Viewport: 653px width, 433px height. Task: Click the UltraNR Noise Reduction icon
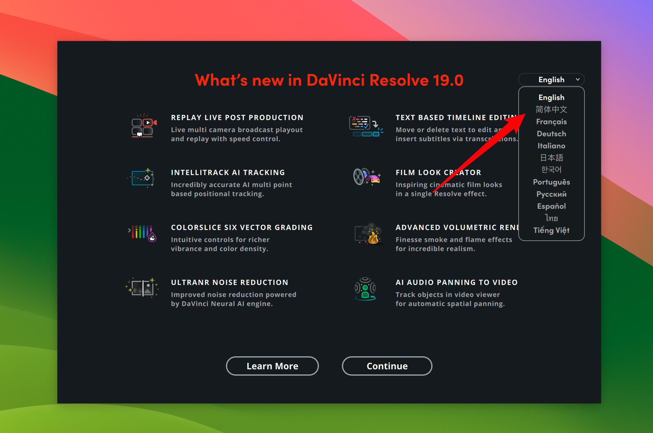142,287
